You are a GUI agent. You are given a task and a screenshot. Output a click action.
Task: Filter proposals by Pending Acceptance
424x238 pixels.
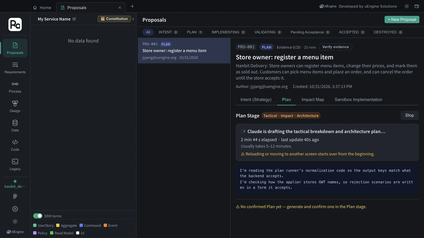310,32
